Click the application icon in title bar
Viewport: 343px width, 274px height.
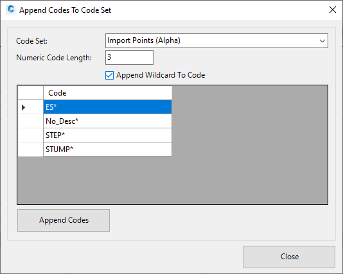tap(11, 10)
